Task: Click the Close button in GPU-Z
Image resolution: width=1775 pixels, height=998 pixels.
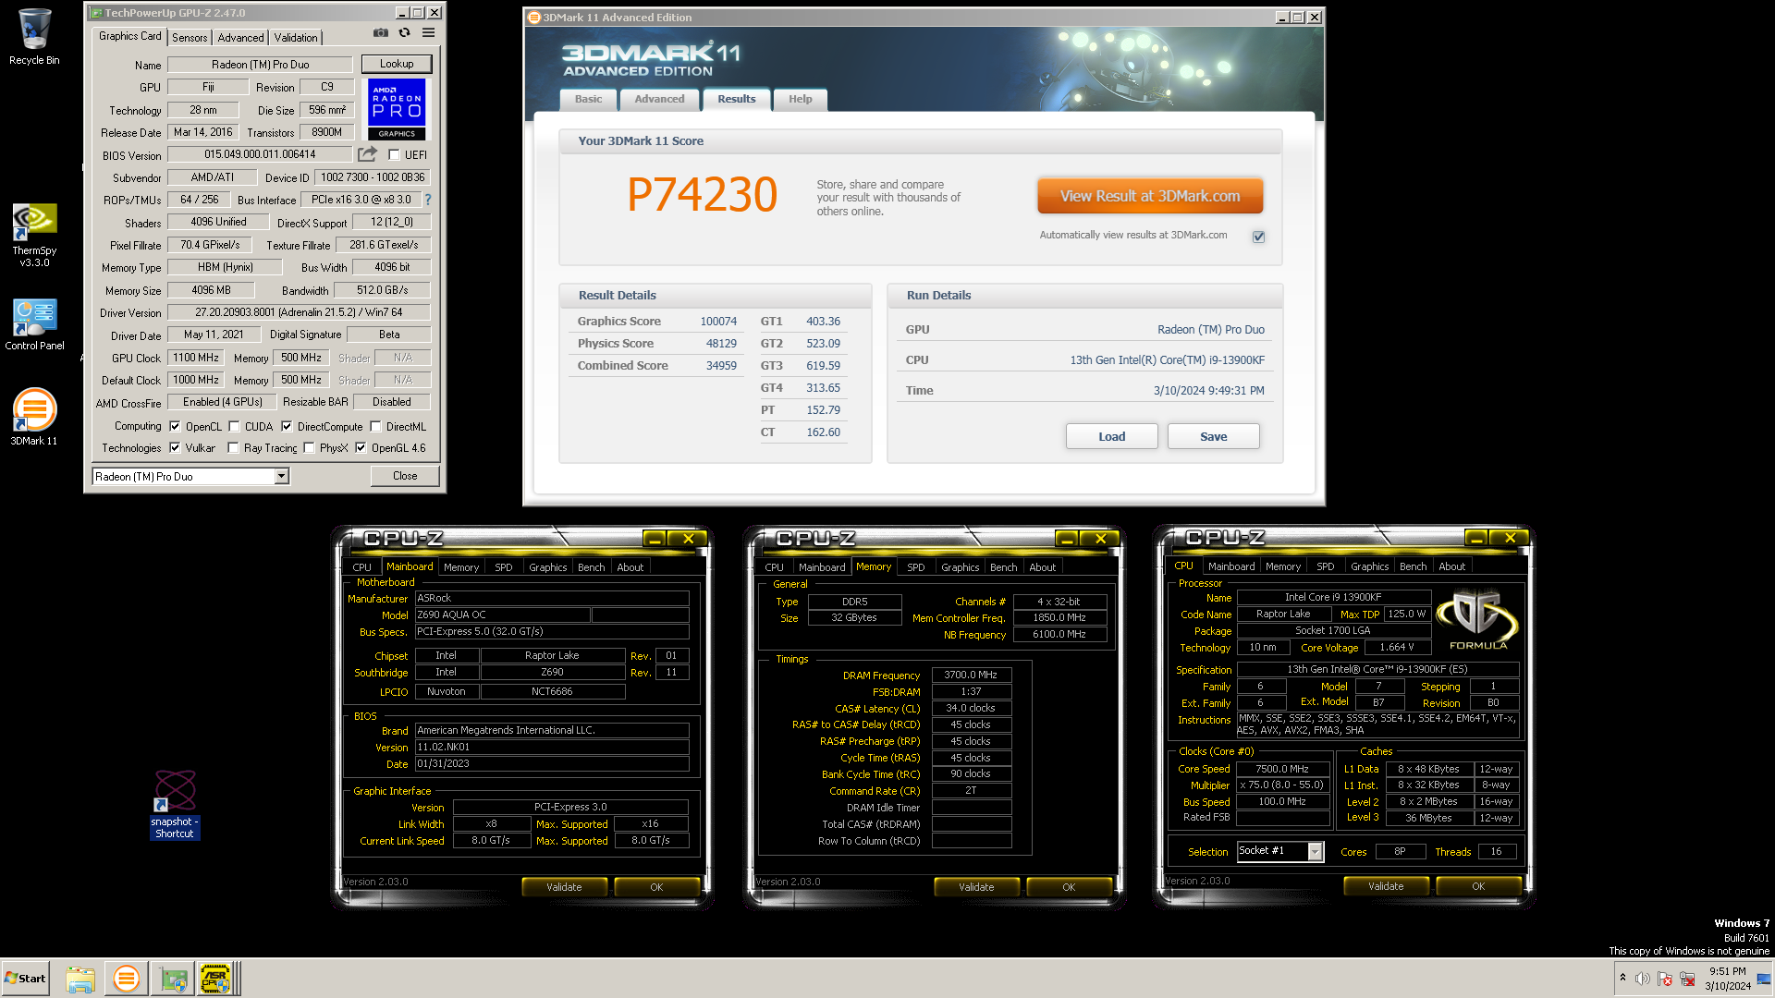Action: [405, 476]
